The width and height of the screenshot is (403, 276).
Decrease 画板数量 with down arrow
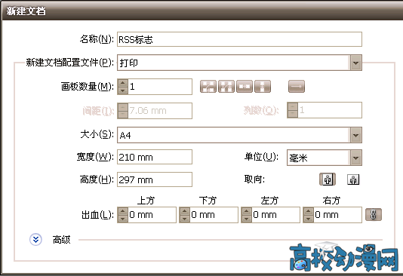[x=122, y=90]
